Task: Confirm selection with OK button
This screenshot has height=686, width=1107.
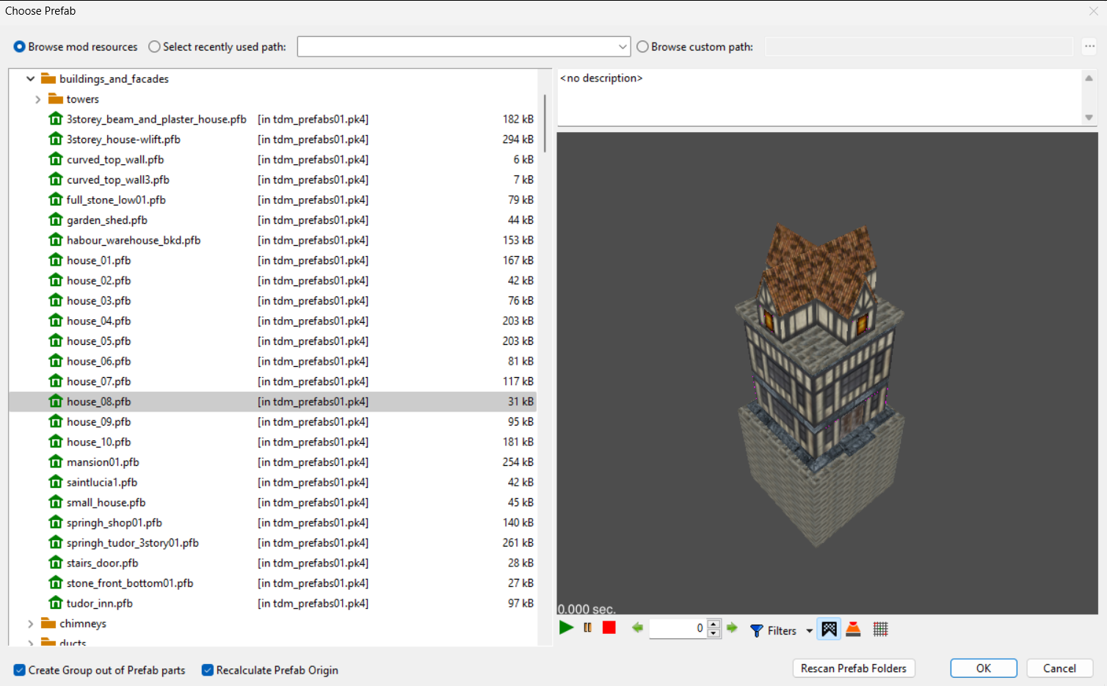Action: click(x=983, y=668)
